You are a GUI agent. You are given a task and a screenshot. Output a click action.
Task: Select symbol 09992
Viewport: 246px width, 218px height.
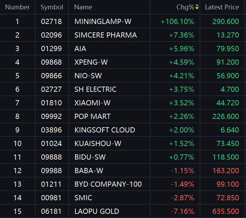[x=51, y=116]
